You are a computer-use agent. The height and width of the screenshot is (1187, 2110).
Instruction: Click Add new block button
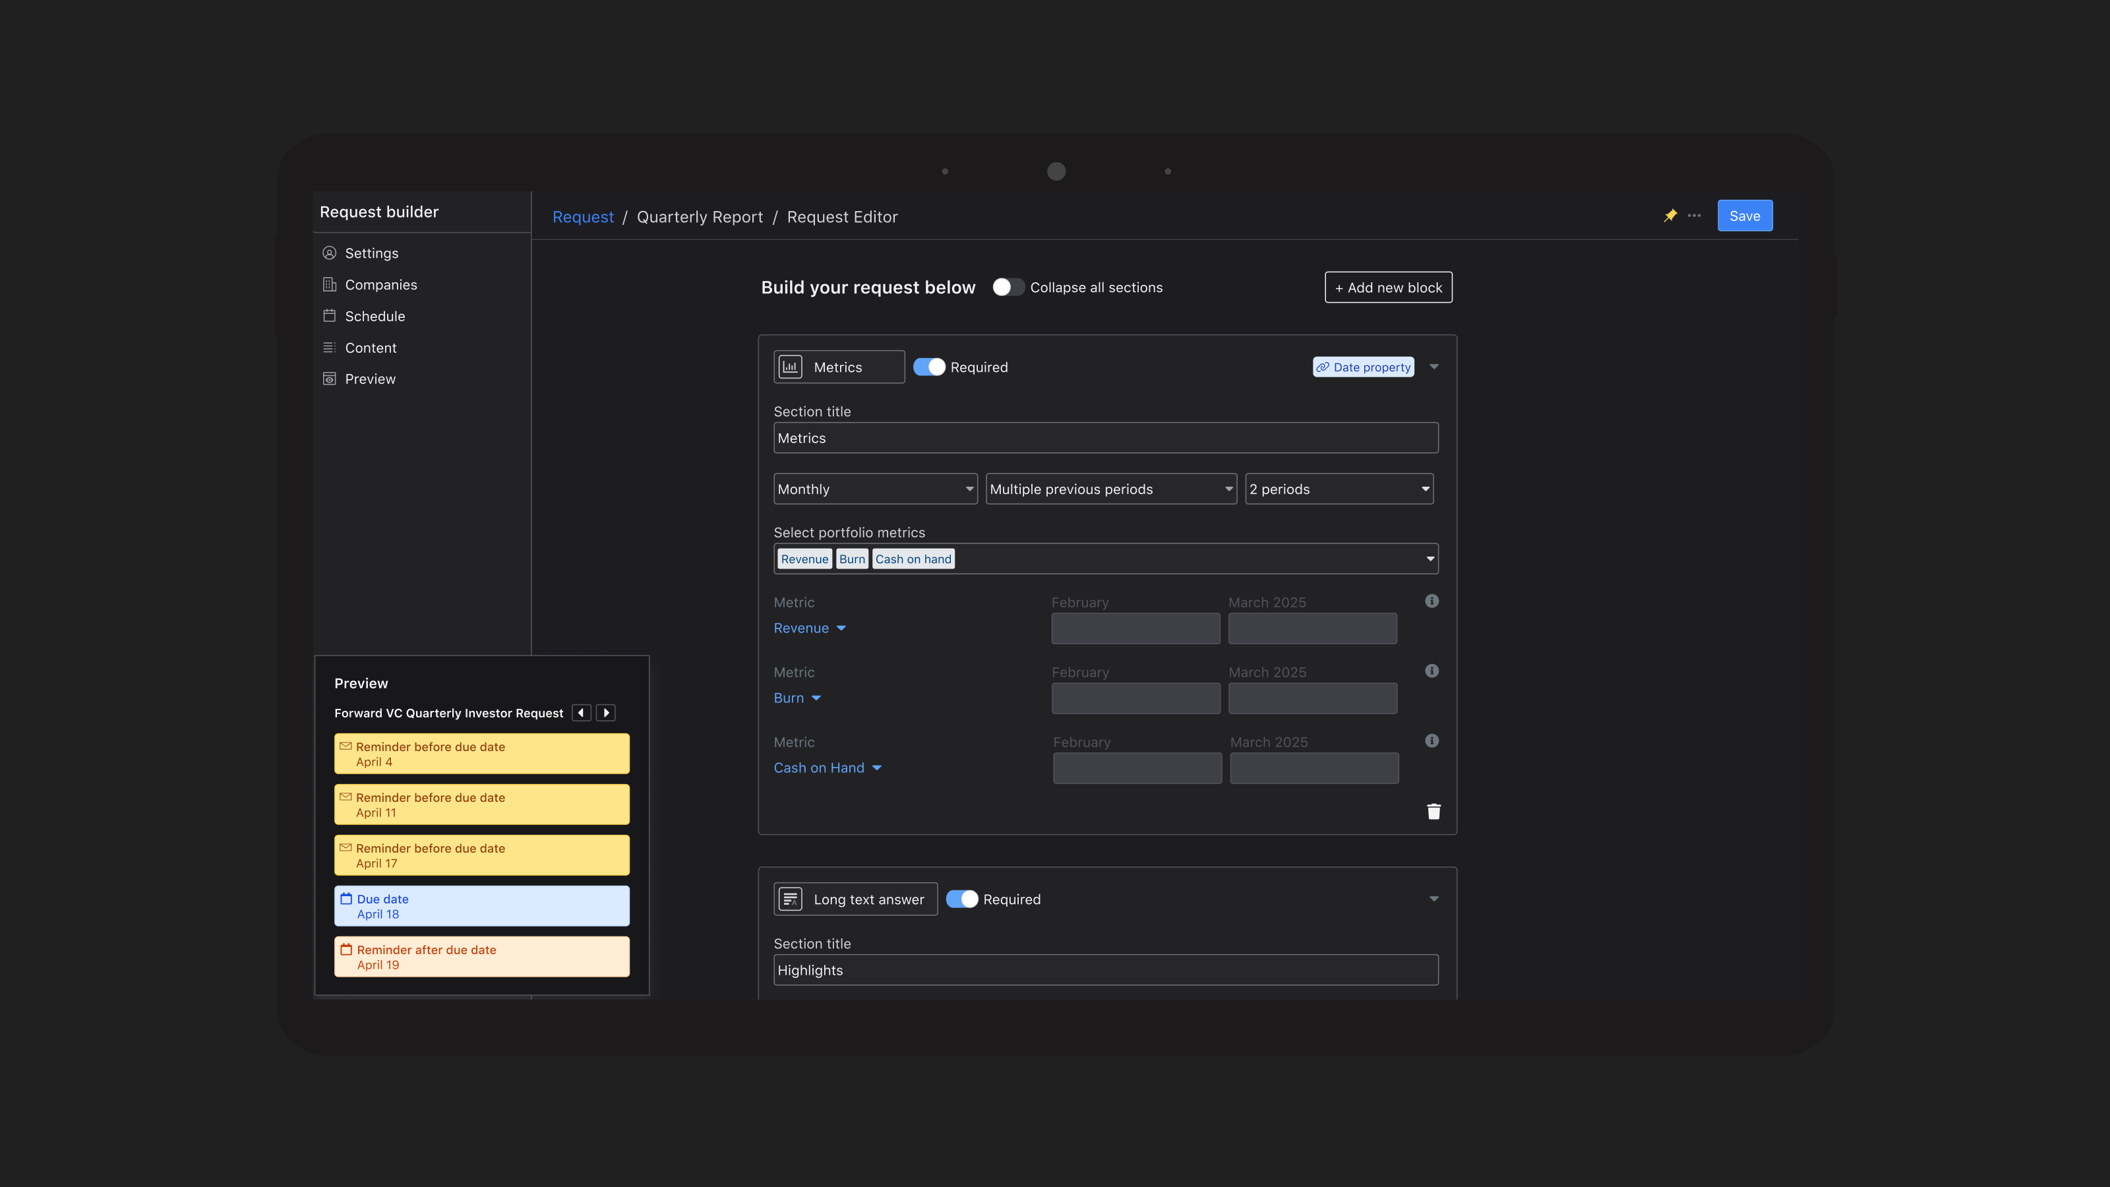[1389, 288]
